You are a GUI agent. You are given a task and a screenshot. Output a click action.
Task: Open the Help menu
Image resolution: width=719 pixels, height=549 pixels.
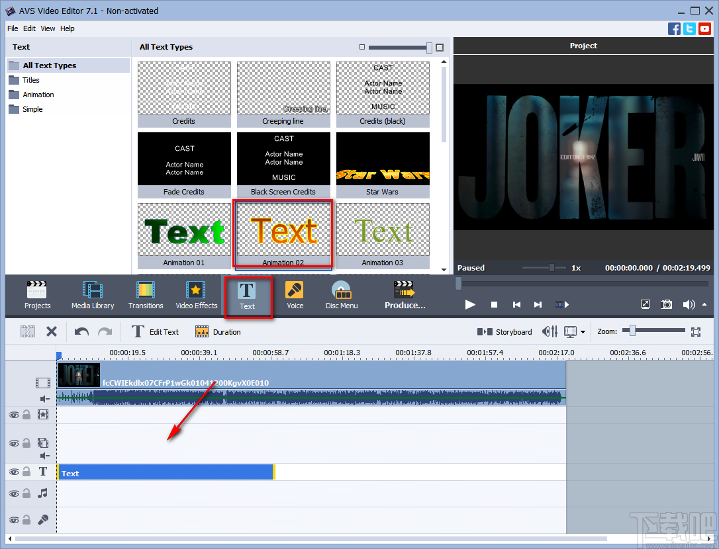67,28
